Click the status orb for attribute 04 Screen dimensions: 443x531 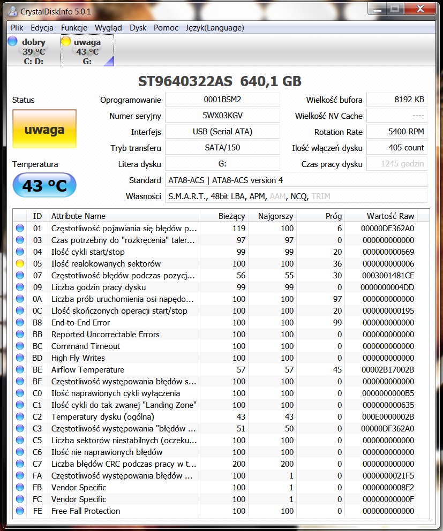[x=20, y=252]
